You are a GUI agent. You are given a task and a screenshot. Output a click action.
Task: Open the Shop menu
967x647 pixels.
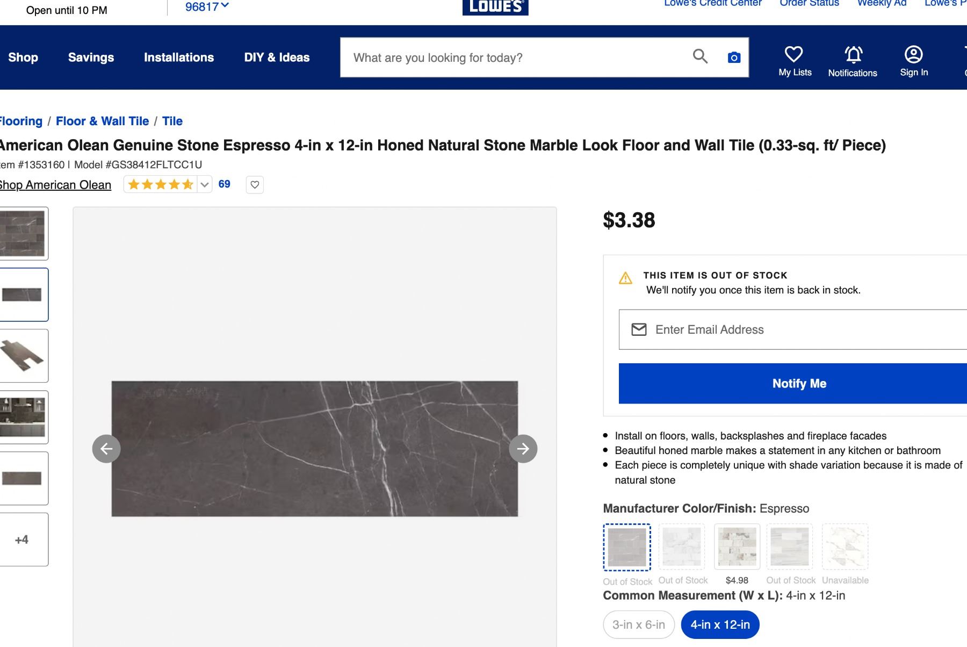[x=23, y=57]
